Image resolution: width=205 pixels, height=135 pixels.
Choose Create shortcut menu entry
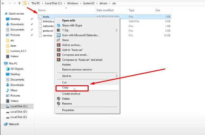pyautogui.click(x=71, y=94)
